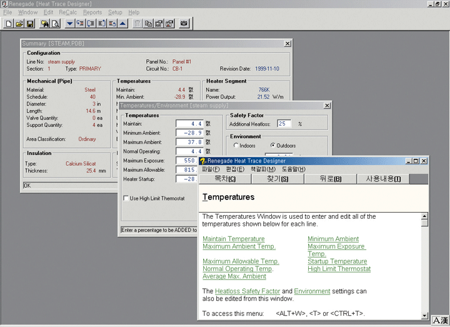This screenshot has height=327, width=450.
Task: Click the Renegade app icon in the main title bar
Action: (4, 4)
